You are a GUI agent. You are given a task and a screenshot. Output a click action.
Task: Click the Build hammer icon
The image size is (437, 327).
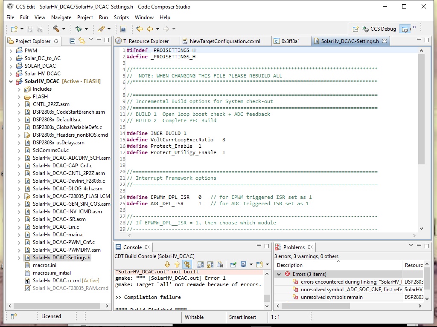[x=56, y=29]
